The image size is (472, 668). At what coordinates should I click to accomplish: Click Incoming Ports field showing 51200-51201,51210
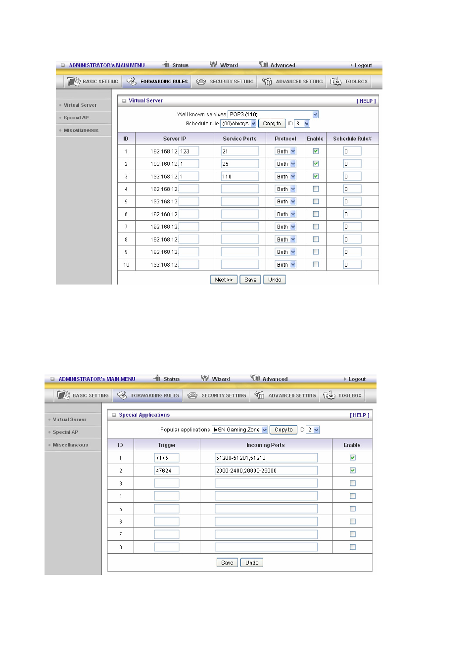coord(266,458)
